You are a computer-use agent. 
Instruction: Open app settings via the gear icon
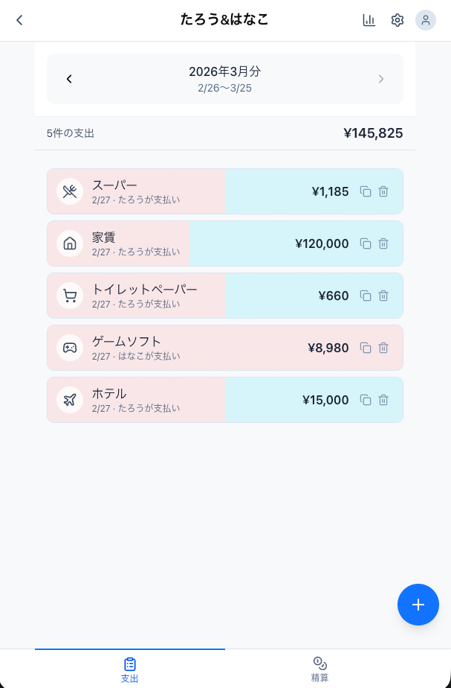[x=398, y=20]
